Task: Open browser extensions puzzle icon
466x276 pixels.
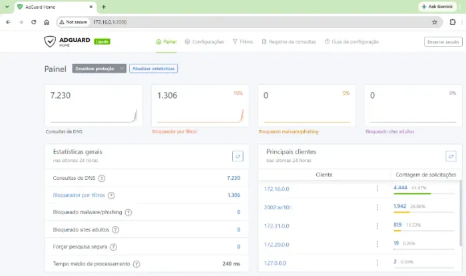Action: [452, 22]
